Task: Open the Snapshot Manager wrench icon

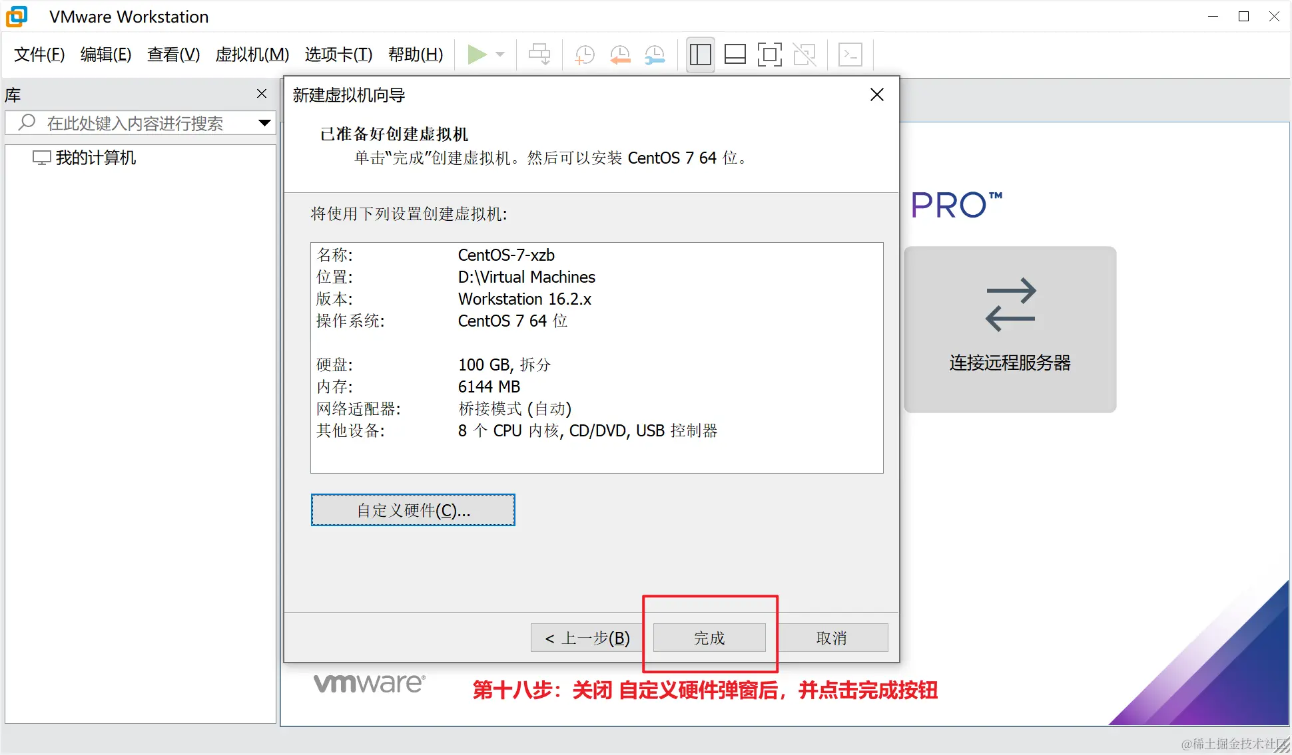Action: (655, 55)
